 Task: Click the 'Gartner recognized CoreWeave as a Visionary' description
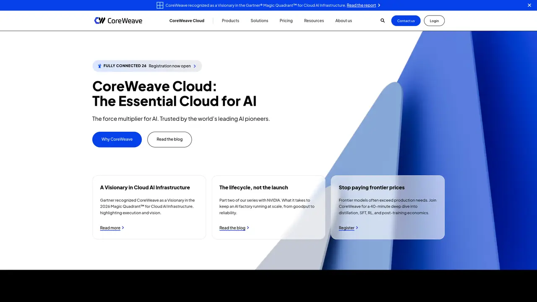147,206
